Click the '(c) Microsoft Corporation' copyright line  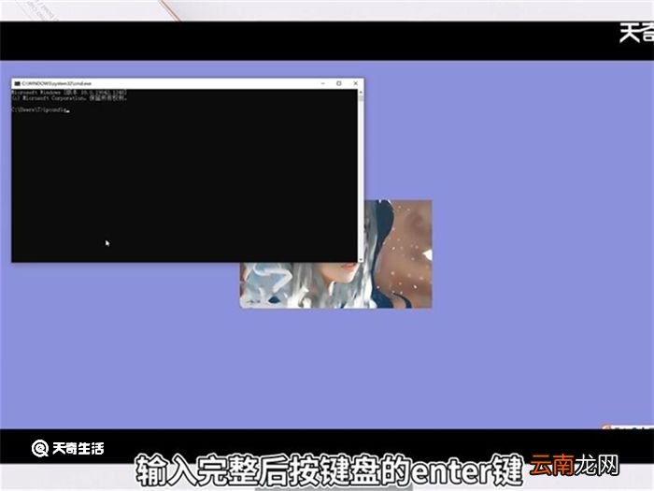69,98
